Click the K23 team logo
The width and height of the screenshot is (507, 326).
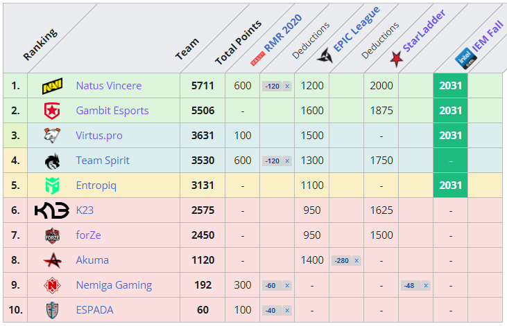[52, 210]
